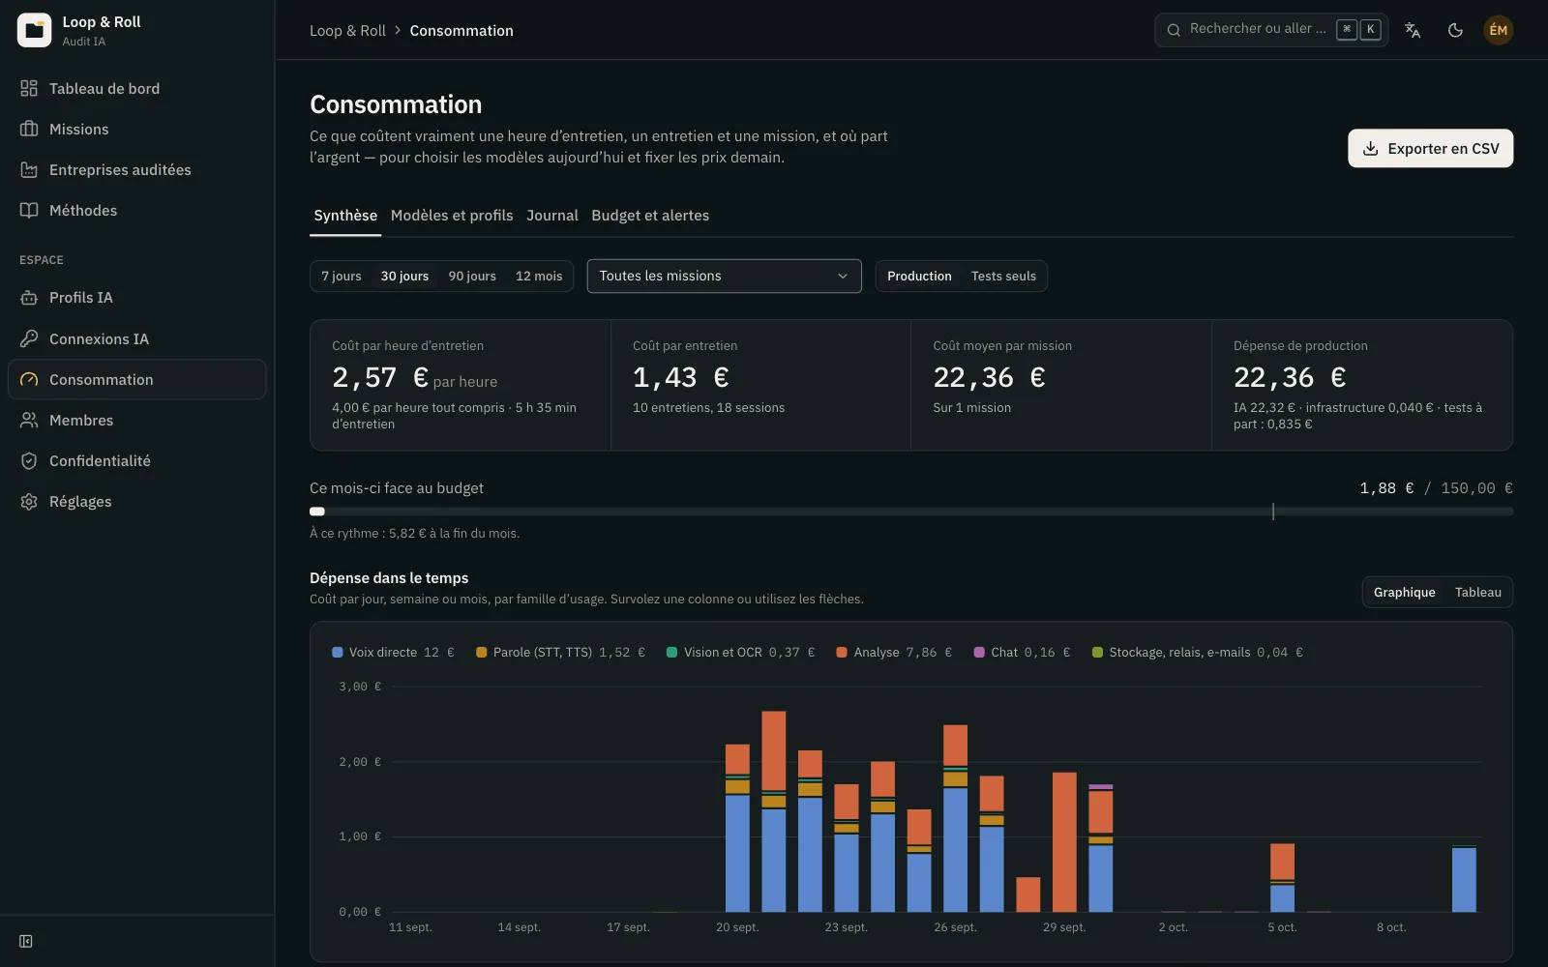Select the 90 jours period
This screenshot has height=967, width=1548.
click(472, 276)
